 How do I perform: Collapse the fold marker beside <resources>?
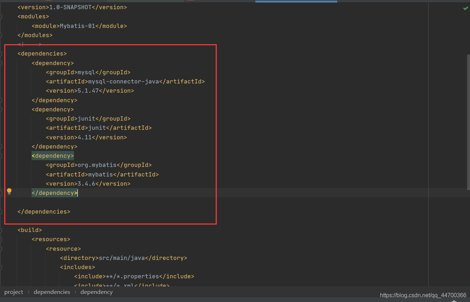1,239
